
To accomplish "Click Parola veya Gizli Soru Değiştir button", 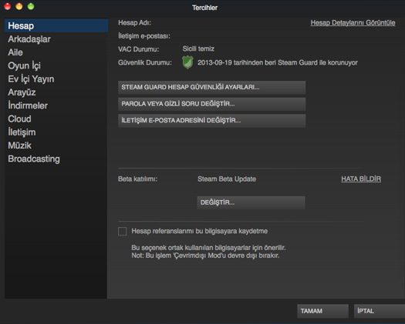I will point(212,104).
